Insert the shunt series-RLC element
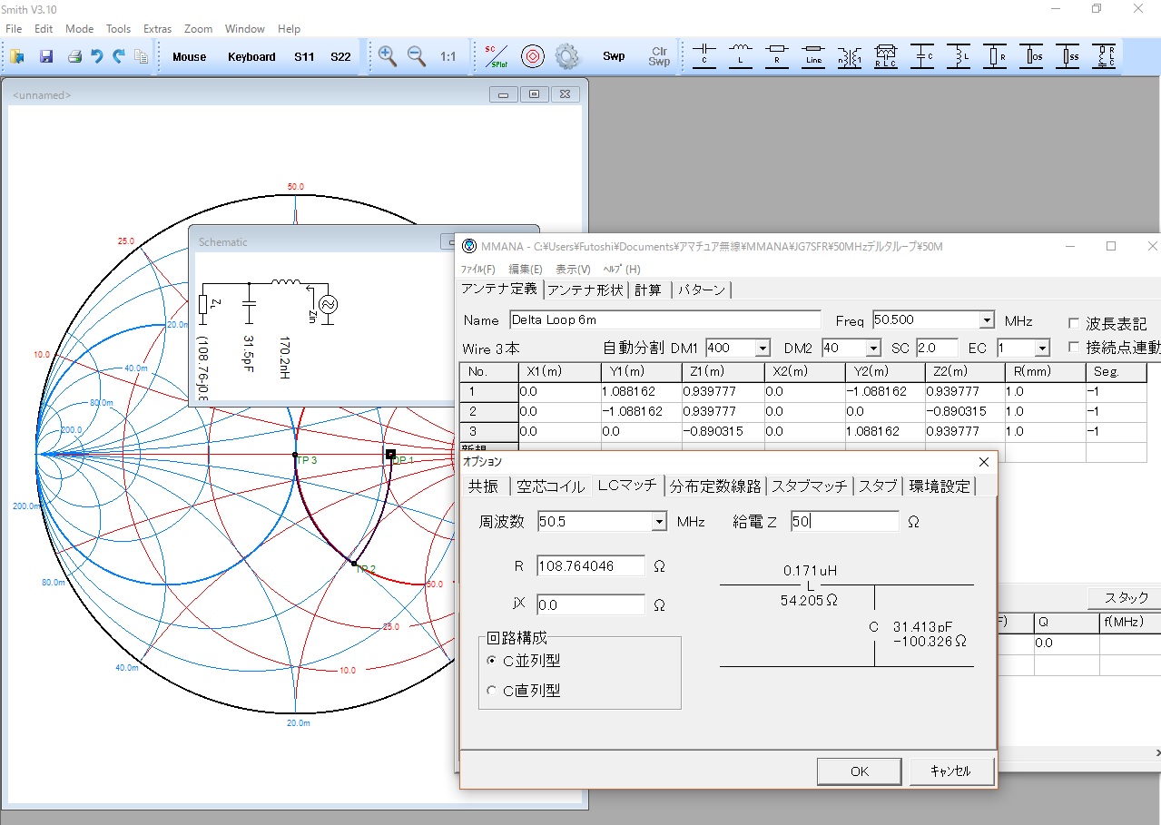The image size is (1161, 825). tap(1104, 56)
